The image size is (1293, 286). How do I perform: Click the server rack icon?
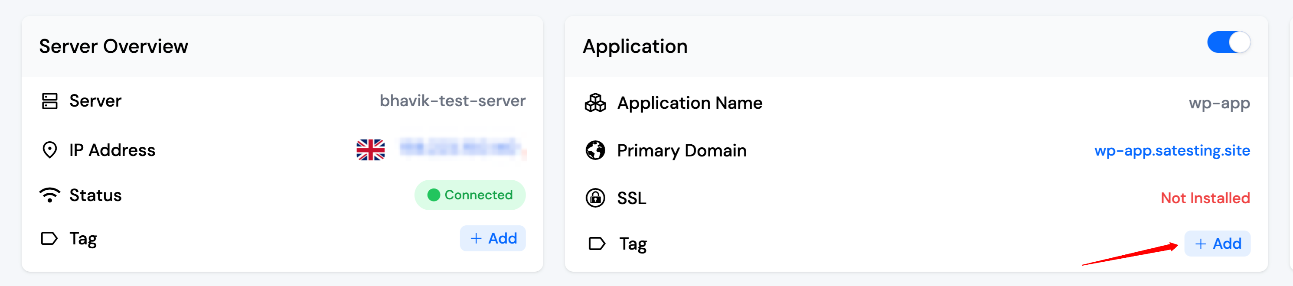tap(49, 101)
